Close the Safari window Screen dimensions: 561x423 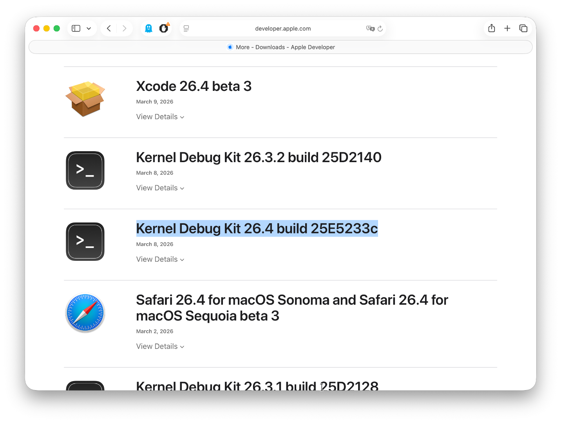(36, 28)
